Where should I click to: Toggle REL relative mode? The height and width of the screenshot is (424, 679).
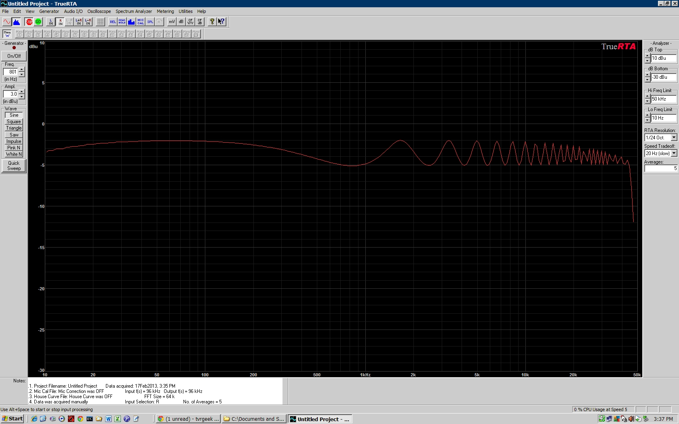click(113, 22)
